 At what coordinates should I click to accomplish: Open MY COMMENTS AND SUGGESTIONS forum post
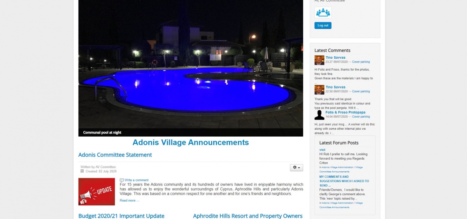[x=344, y=181]
